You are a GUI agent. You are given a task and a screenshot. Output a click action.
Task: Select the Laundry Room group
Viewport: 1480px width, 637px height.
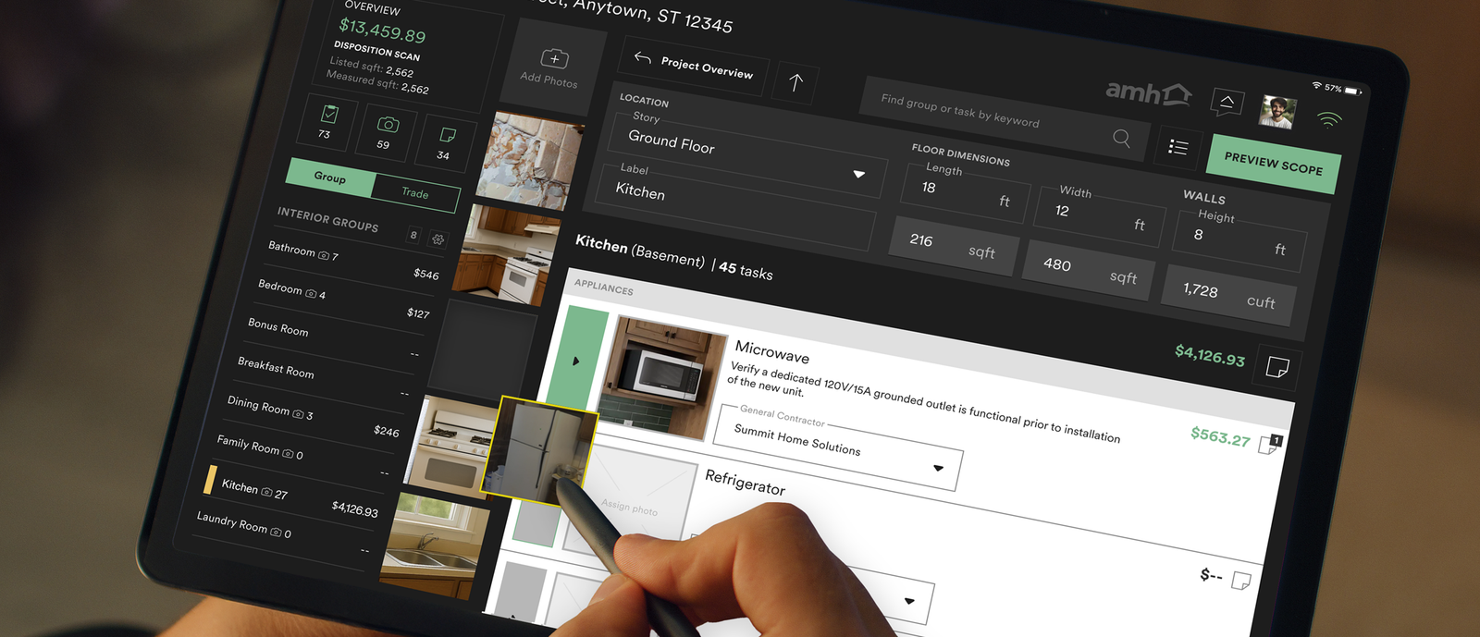click(x=281, y=535)
